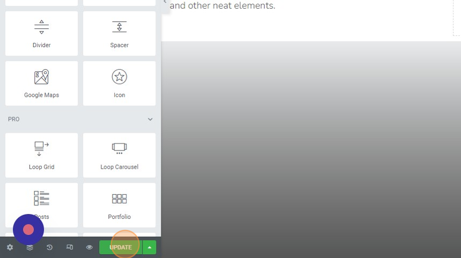Open page settings gear icon

coord(10,247)
